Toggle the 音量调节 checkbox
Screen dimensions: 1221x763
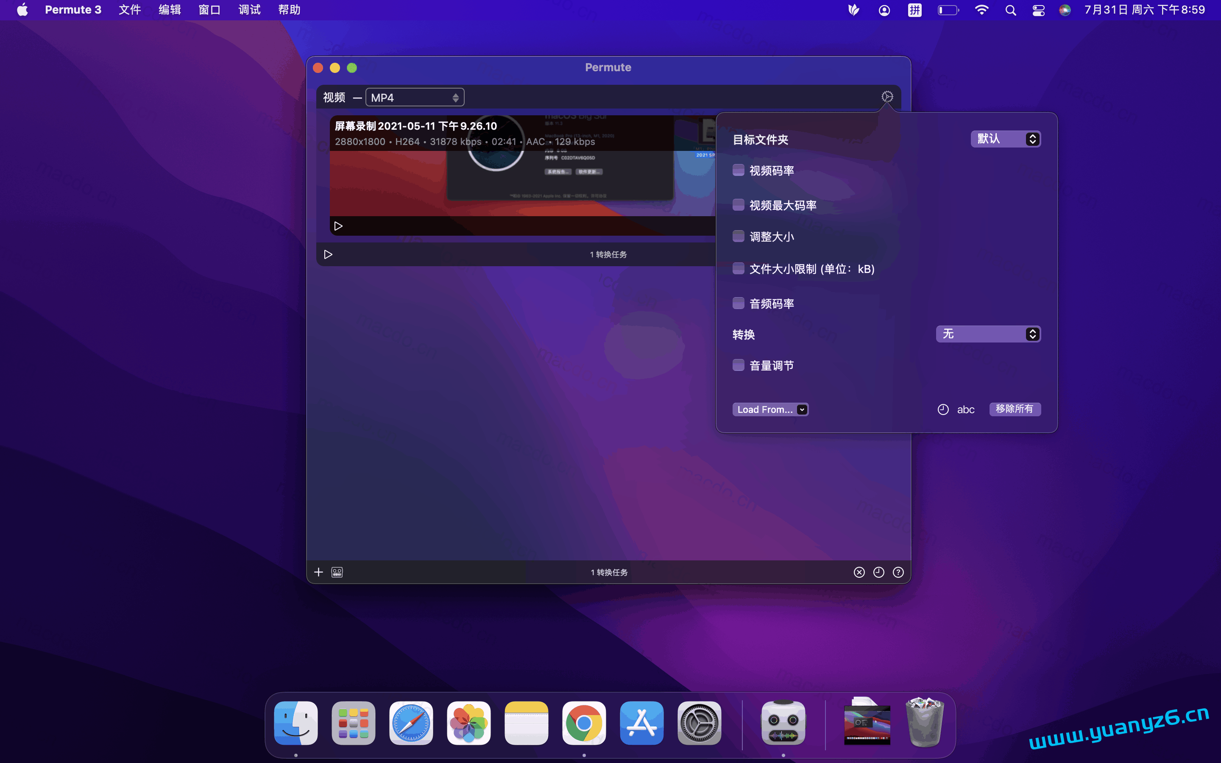click(739, 365)
